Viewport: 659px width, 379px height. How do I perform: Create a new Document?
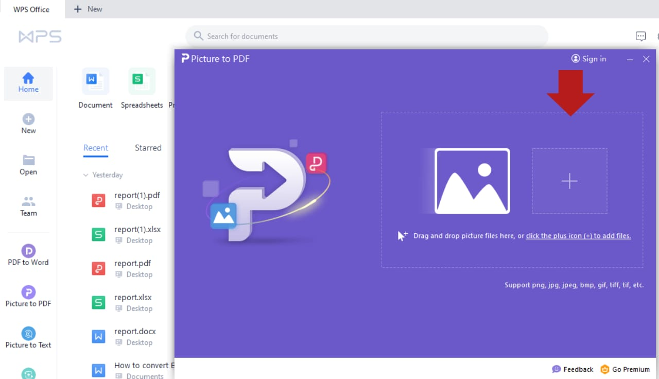click(95, 89)
